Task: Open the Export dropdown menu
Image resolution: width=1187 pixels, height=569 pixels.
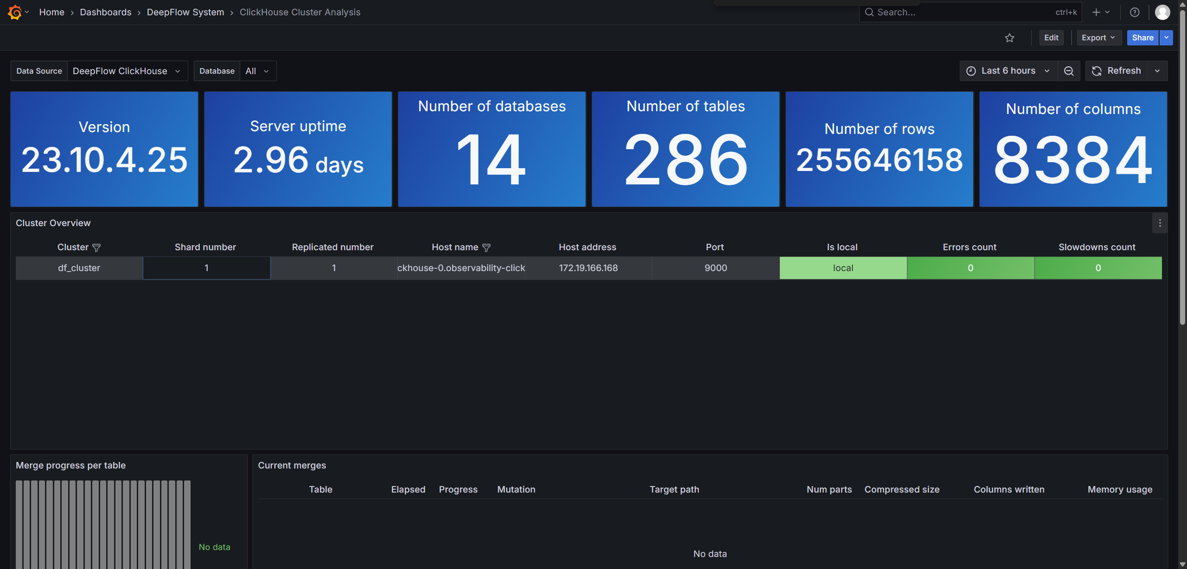Action: (x=1098, y=38)
